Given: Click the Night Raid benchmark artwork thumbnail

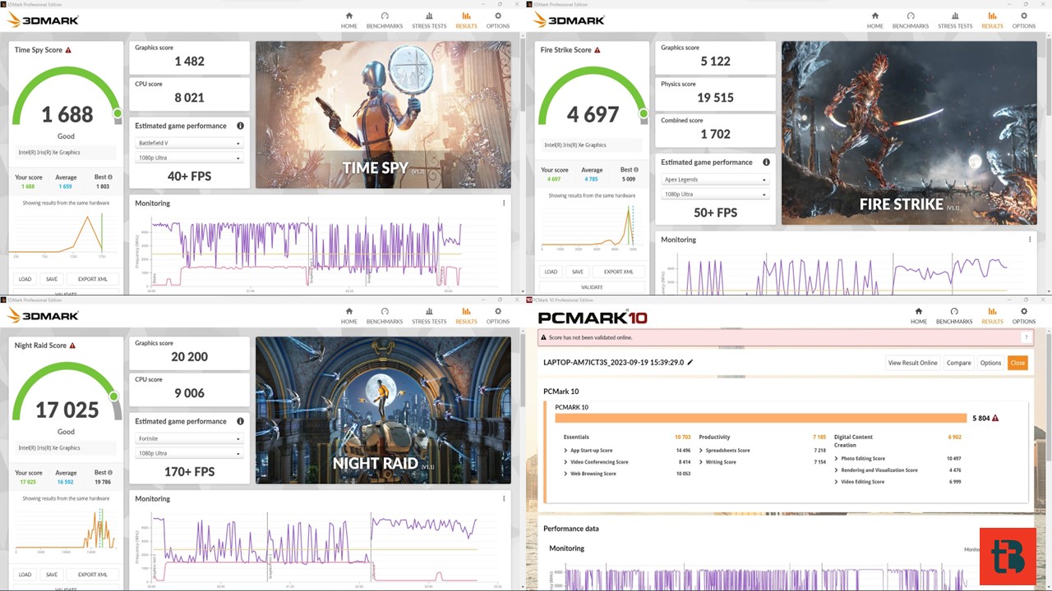Looking at the screenshot, I should pos(383,410).
